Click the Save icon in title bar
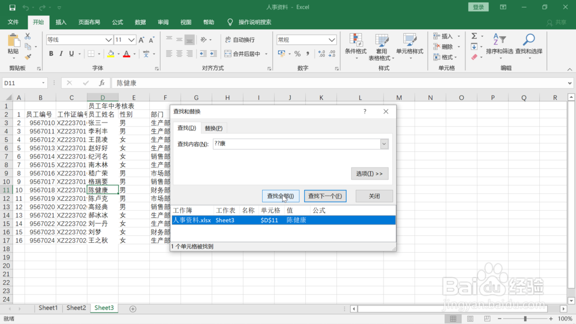The image size is (576, 324). (12, 7)
